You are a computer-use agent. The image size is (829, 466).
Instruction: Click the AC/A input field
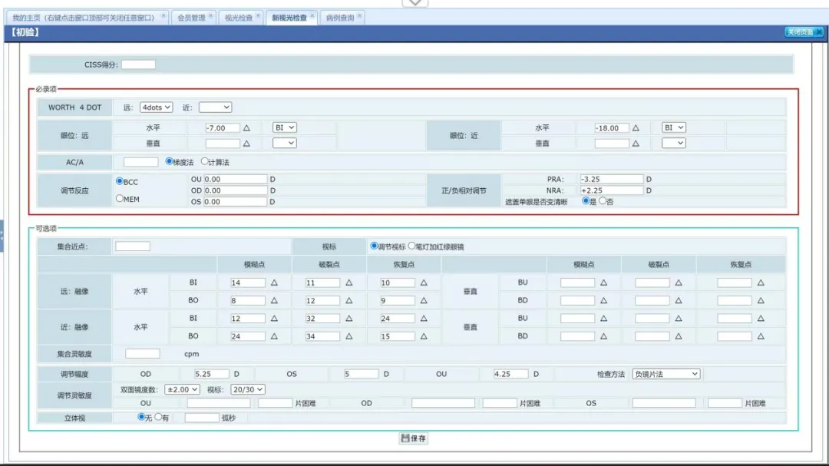pos(140,163)
